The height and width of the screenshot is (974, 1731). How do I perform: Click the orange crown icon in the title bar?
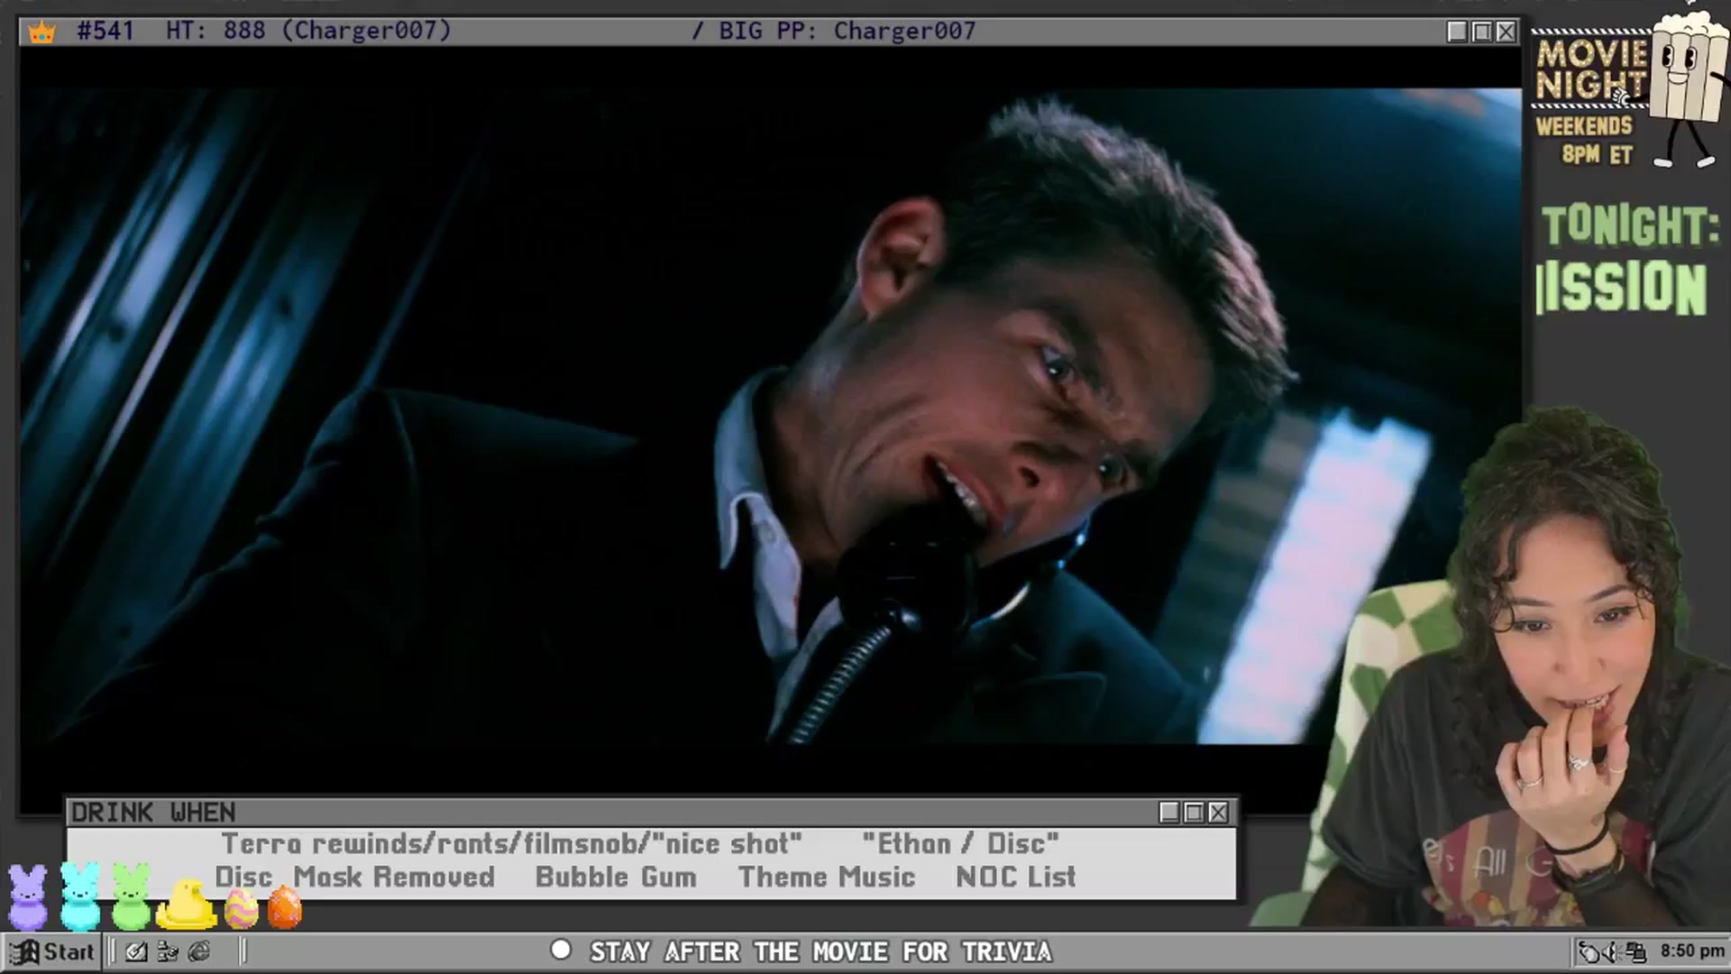(x=41, y=32)
